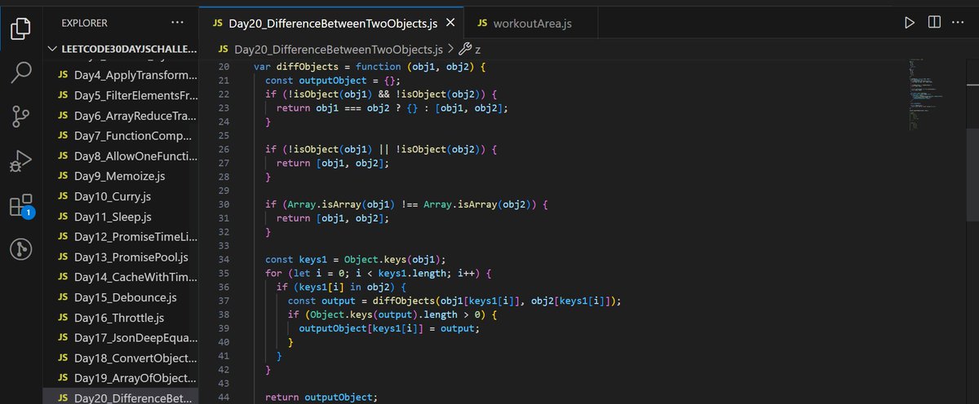Open Day11_Sleep.js in explorer
Image resolution: width=979 pixels, height=404 pixels.
(x=122, y=217)
